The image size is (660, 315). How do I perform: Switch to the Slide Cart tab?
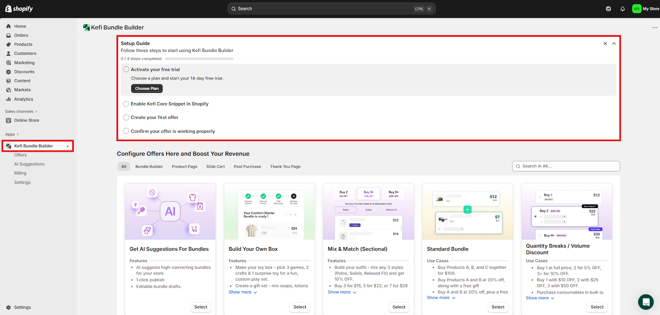pyautogui.click(x=215, y=167)
